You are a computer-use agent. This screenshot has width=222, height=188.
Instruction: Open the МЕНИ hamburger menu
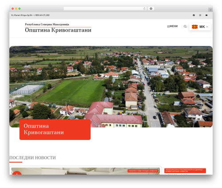pyautogui.click(x=172, y=26)
